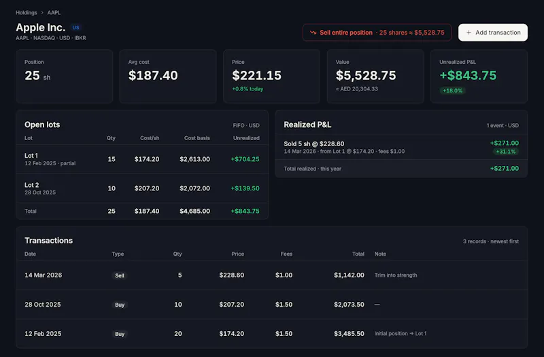Click the Value figure $5,528.75 in card
544x357 pixels.
(x=366, y=75)
